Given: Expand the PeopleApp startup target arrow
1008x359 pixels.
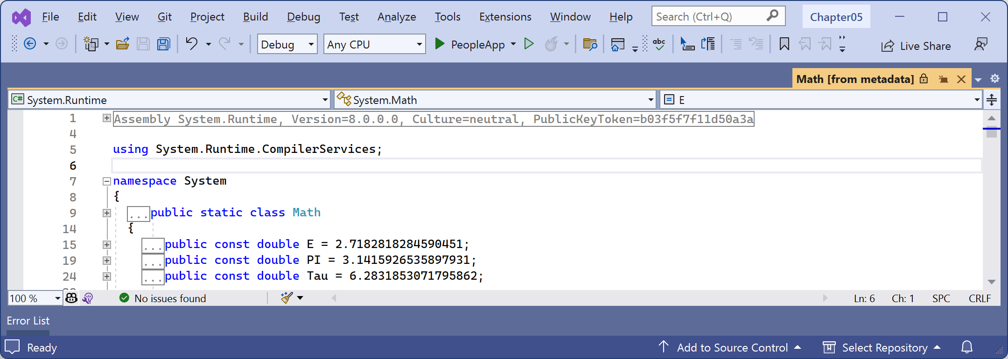Looking at the screenshot, I should coord(513,44).
